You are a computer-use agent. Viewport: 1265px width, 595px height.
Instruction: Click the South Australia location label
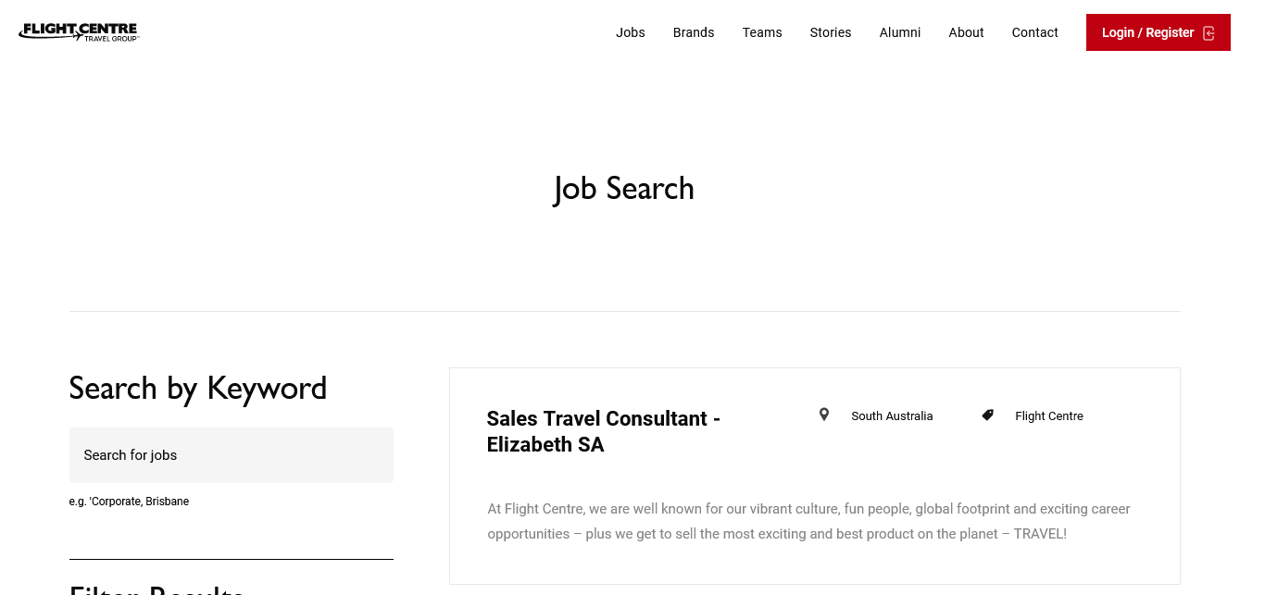892,416
